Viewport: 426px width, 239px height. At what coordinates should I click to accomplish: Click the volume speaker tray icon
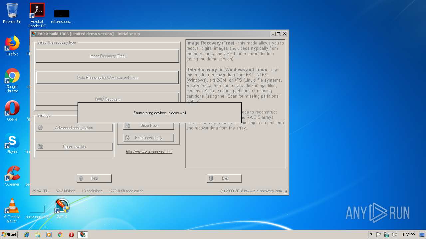tap(394, 235)
